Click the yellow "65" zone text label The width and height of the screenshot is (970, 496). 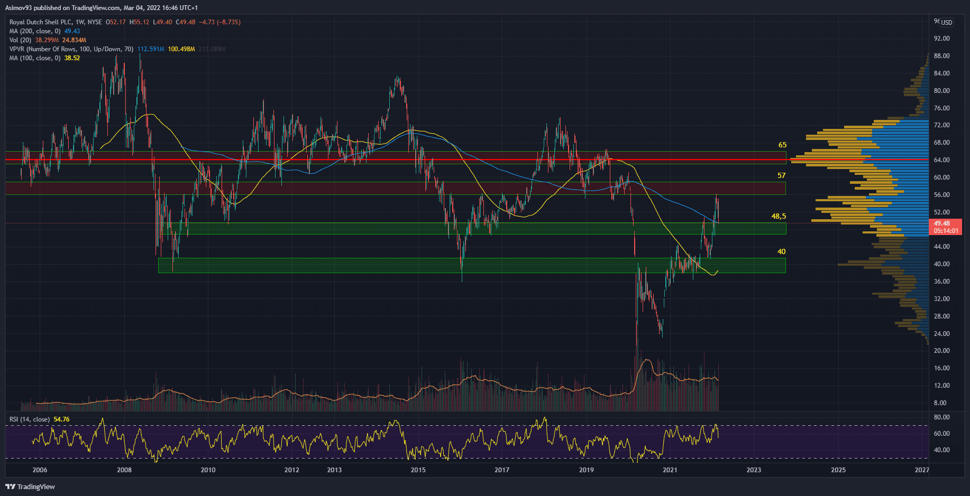pyautogui.click(x=782, y=145)
